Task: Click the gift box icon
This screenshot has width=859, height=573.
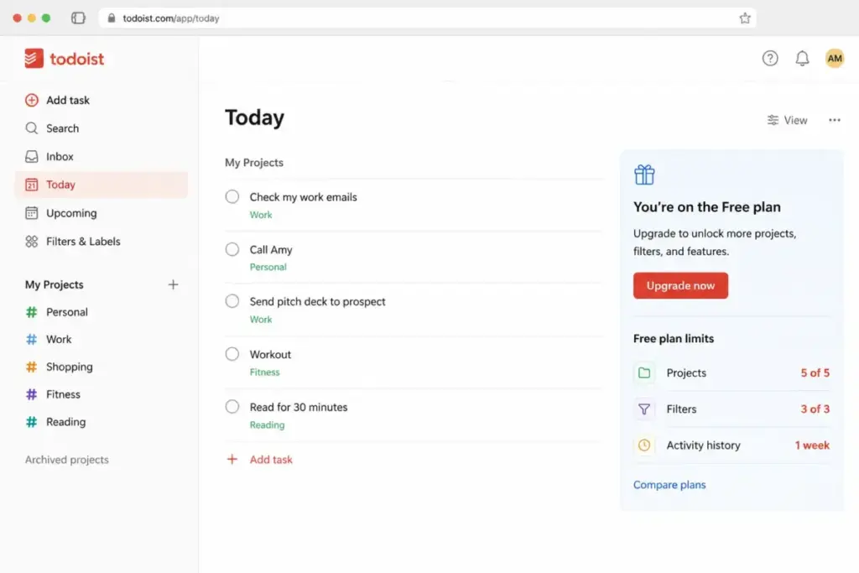Action: pos(644,175)
